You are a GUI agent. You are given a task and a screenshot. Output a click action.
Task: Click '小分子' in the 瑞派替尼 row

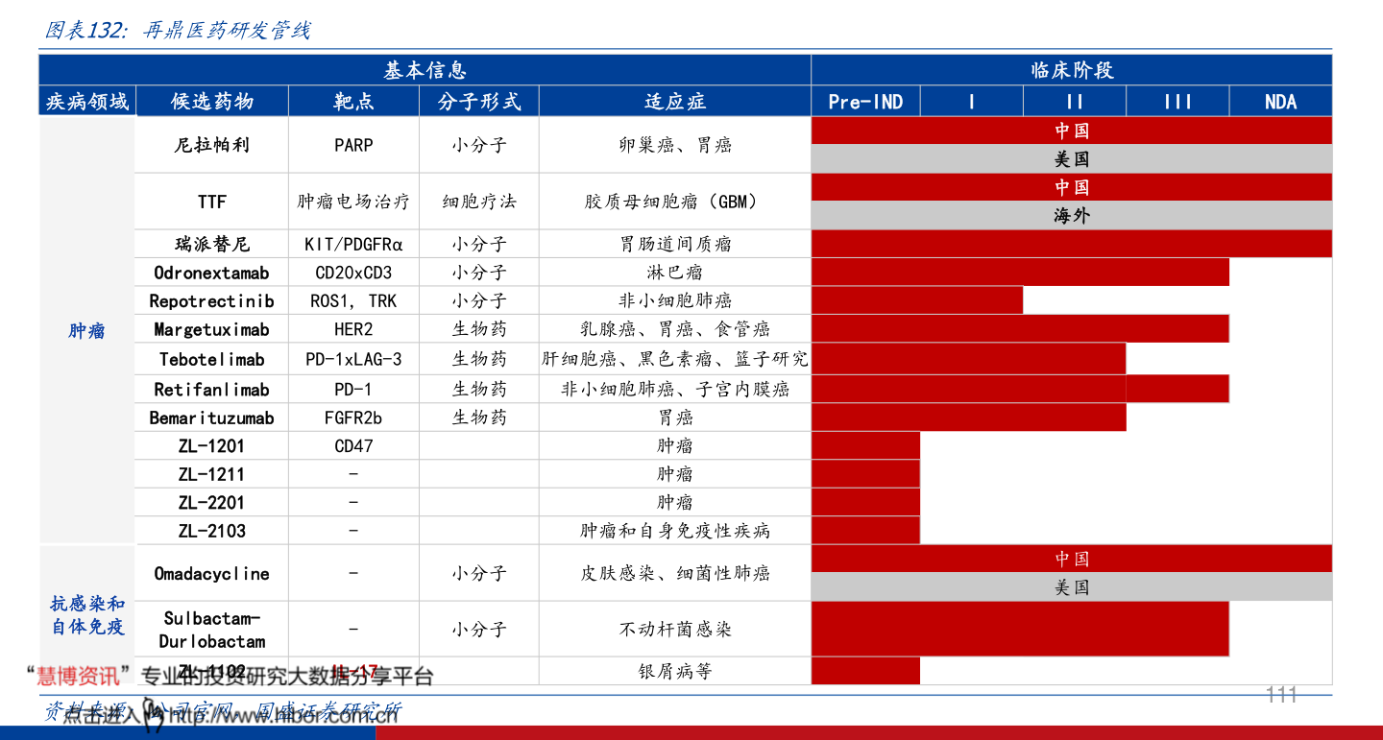[479, 244]
